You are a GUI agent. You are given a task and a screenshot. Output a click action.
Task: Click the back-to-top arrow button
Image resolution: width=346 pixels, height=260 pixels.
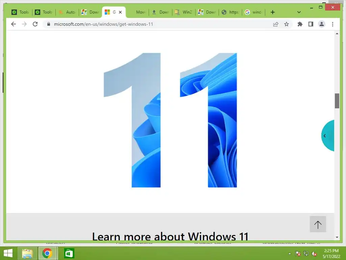pos(318,224)
